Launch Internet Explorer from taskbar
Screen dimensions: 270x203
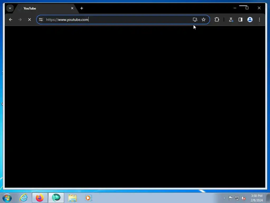click(x=23, y=198)
